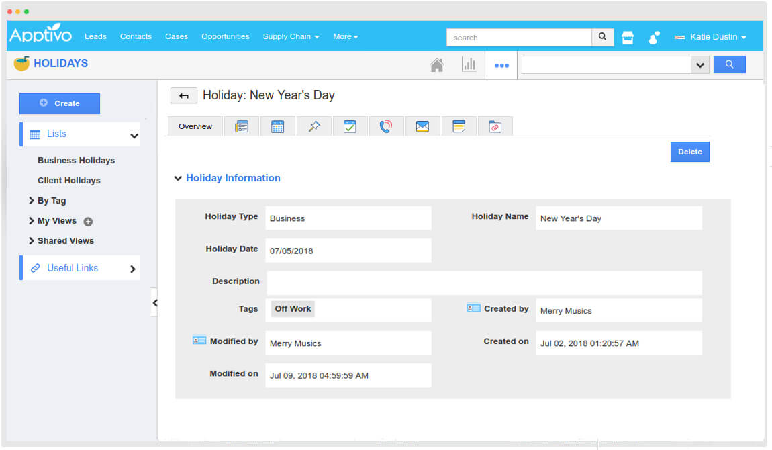Click the top search input field
The height and width of the screenshot is (450, 772).
click(x=519, y=38)
